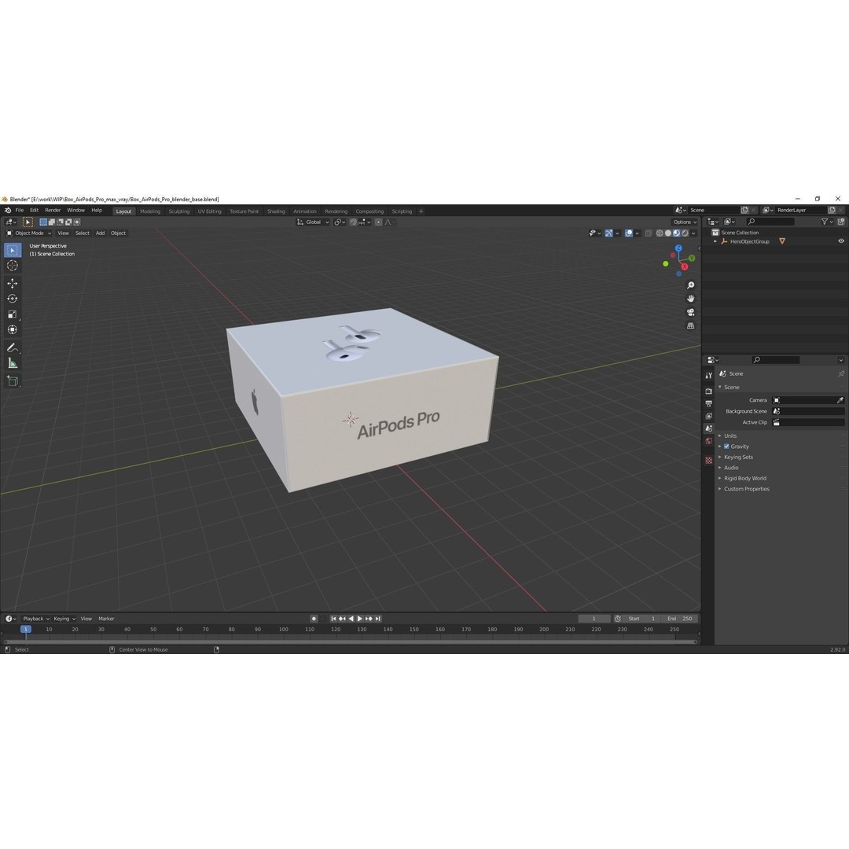Open the Render menu
849x849 pixels.
point(53,210)
